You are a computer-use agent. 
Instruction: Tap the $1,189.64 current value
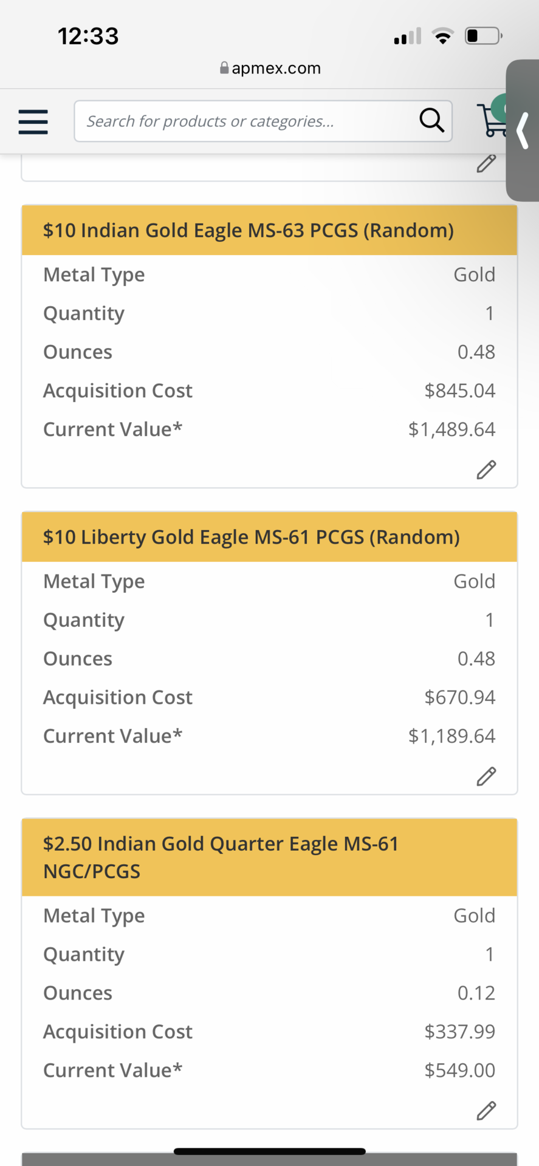[x=451, y=736]
